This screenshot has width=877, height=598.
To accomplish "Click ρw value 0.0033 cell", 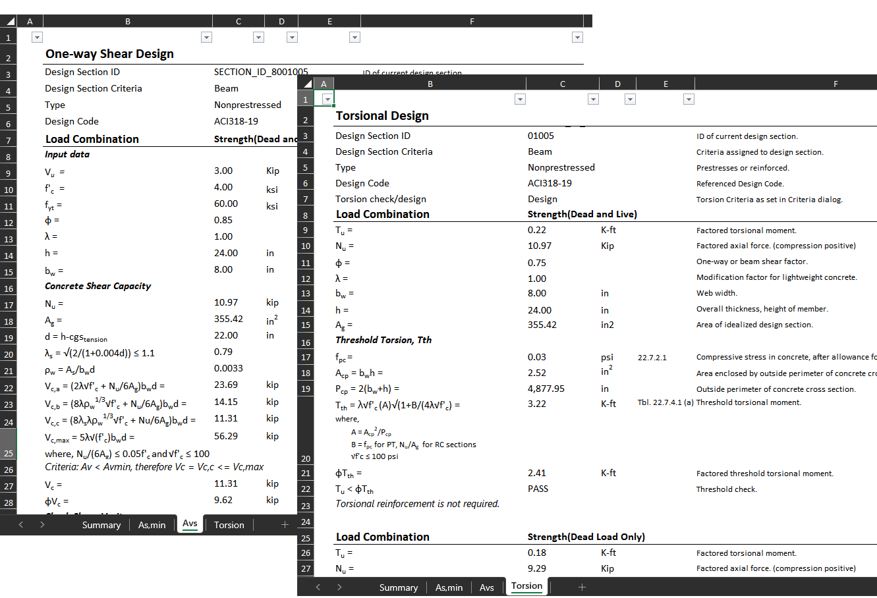I will click(x=229, y=368).
